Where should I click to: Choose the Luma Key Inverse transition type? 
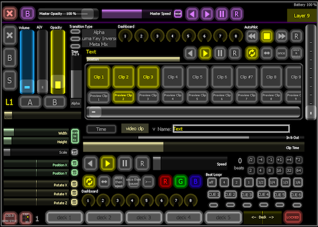coord(99,38)
